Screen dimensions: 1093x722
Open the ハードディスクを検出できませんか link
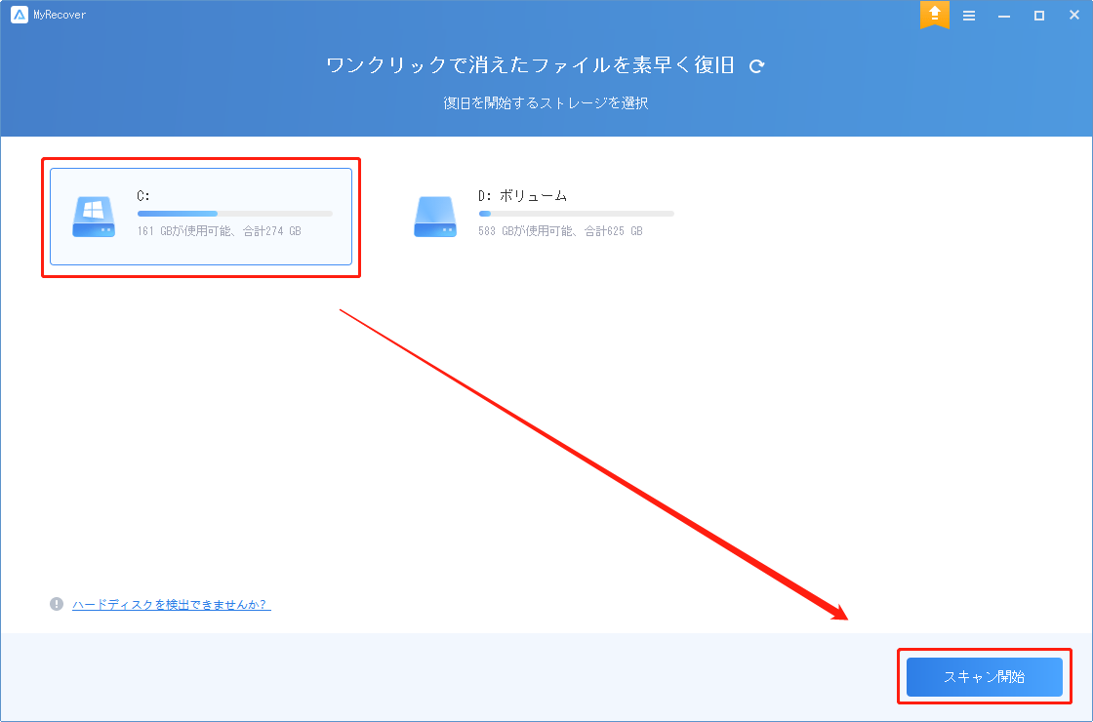tap(170, 604)
